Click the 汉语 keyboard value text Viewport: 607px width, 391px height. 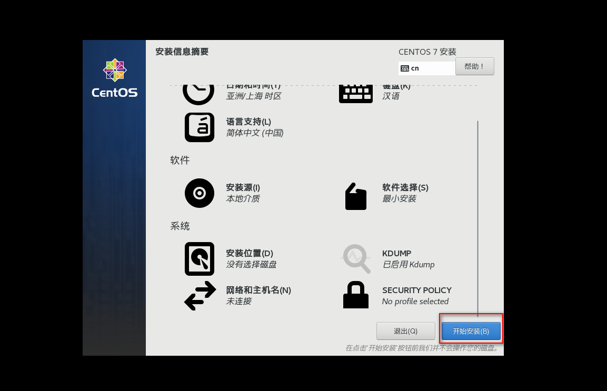point(391,96)
